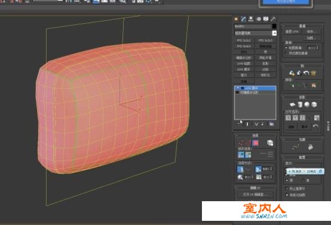This screenshot has width=331, height=225.
Task: Select 顶点颜色通道 radio button
Action: 286,53
